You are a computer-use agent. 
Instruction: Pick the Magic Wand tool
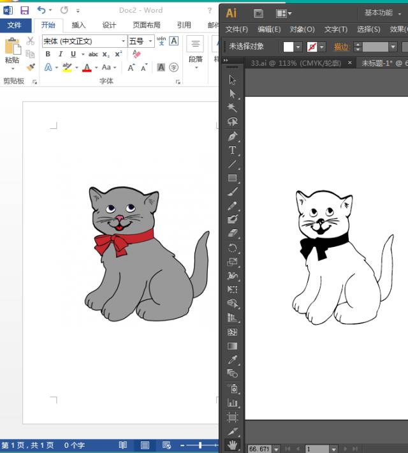pyautogui.click(x=233, y=107)
